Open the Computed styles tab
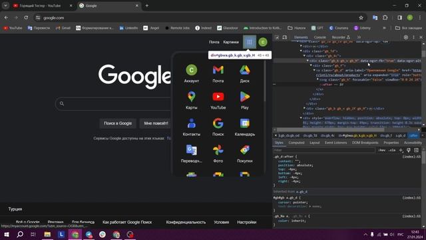This screenshot has width=426, height=240. [296, 143]
